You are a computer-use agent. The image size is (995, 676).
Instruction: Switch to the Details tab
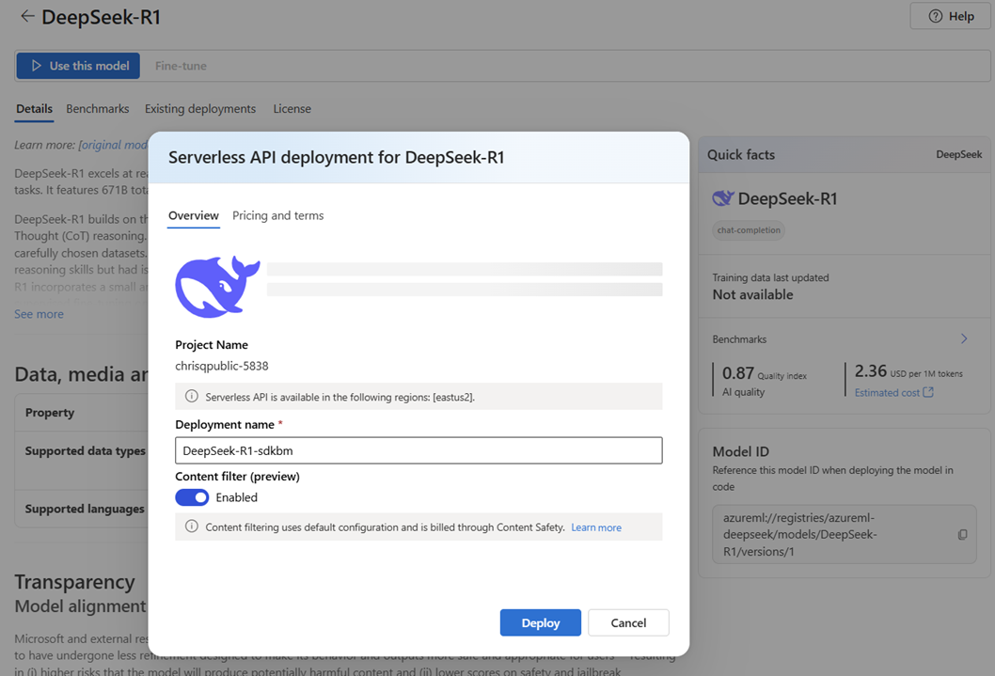(x=34, y=108)
